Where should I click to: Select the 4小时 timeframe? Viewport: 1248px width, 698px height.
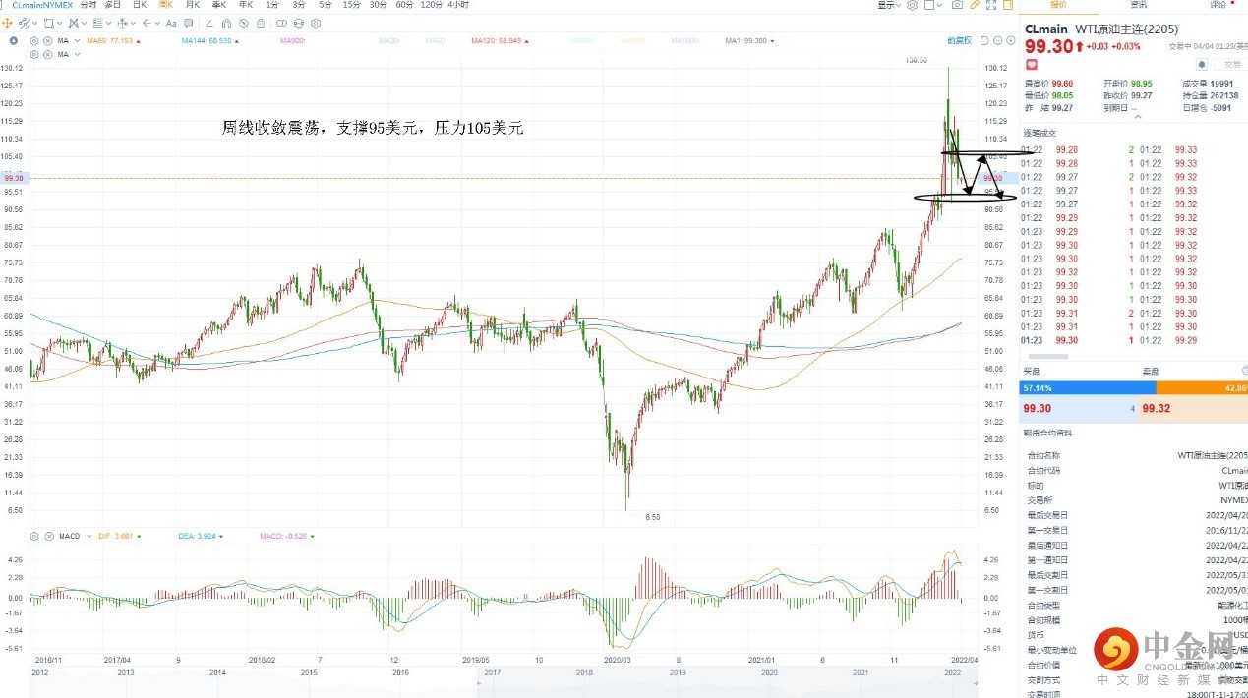point(458,5)
